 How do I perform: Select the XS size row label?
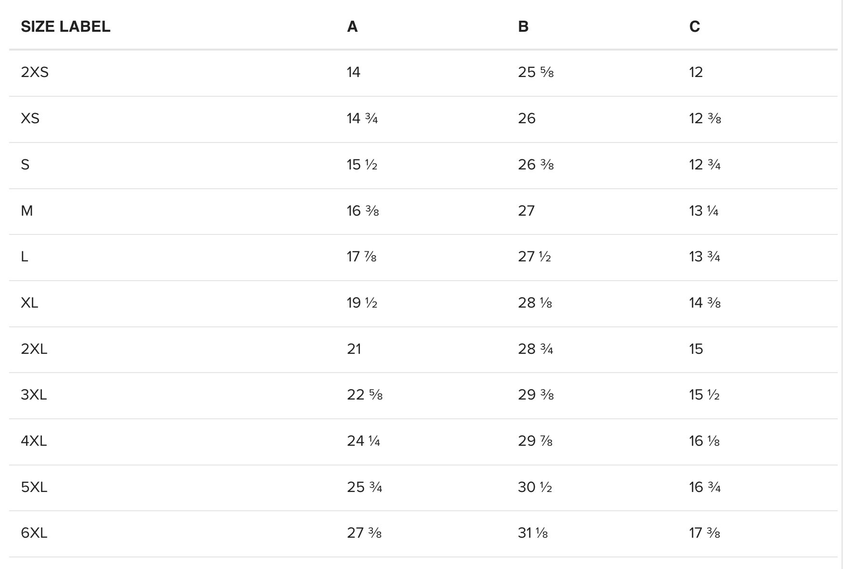[x=30, y=118]
